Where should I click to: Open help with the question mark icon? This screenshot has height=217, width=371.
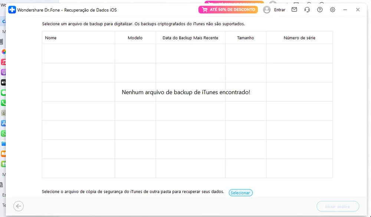320,10
